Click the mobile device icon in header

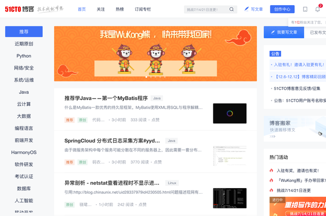point(305,9)
